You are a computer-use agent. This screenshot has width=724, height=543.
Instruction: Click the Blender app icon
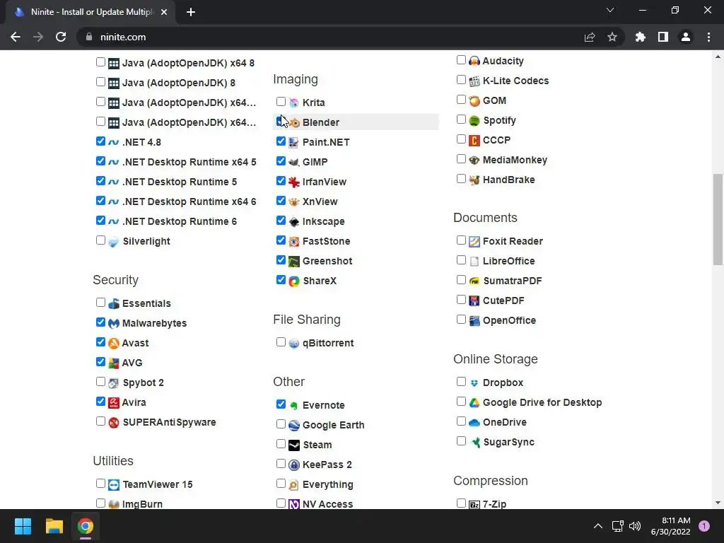coord(294,123)
